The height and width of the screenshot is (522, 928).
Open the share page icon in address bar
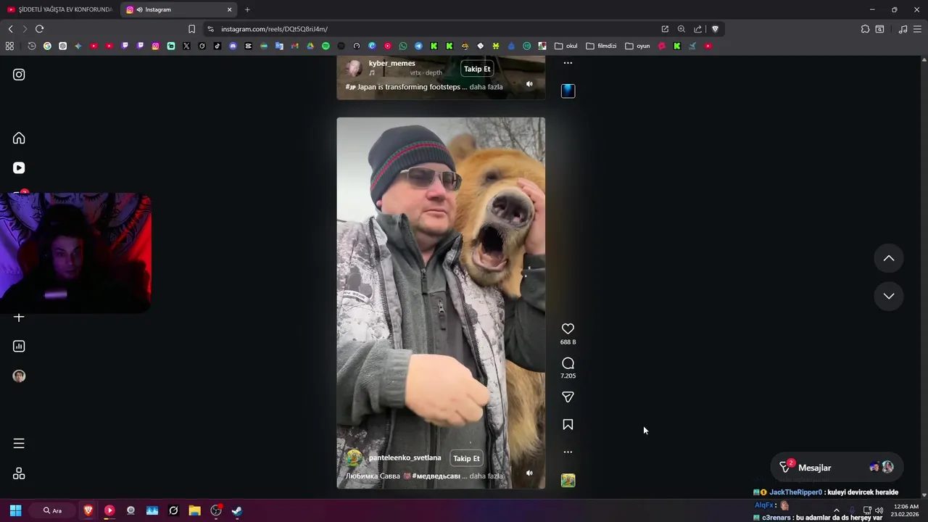pyautogui.click(x=698, y=29)
